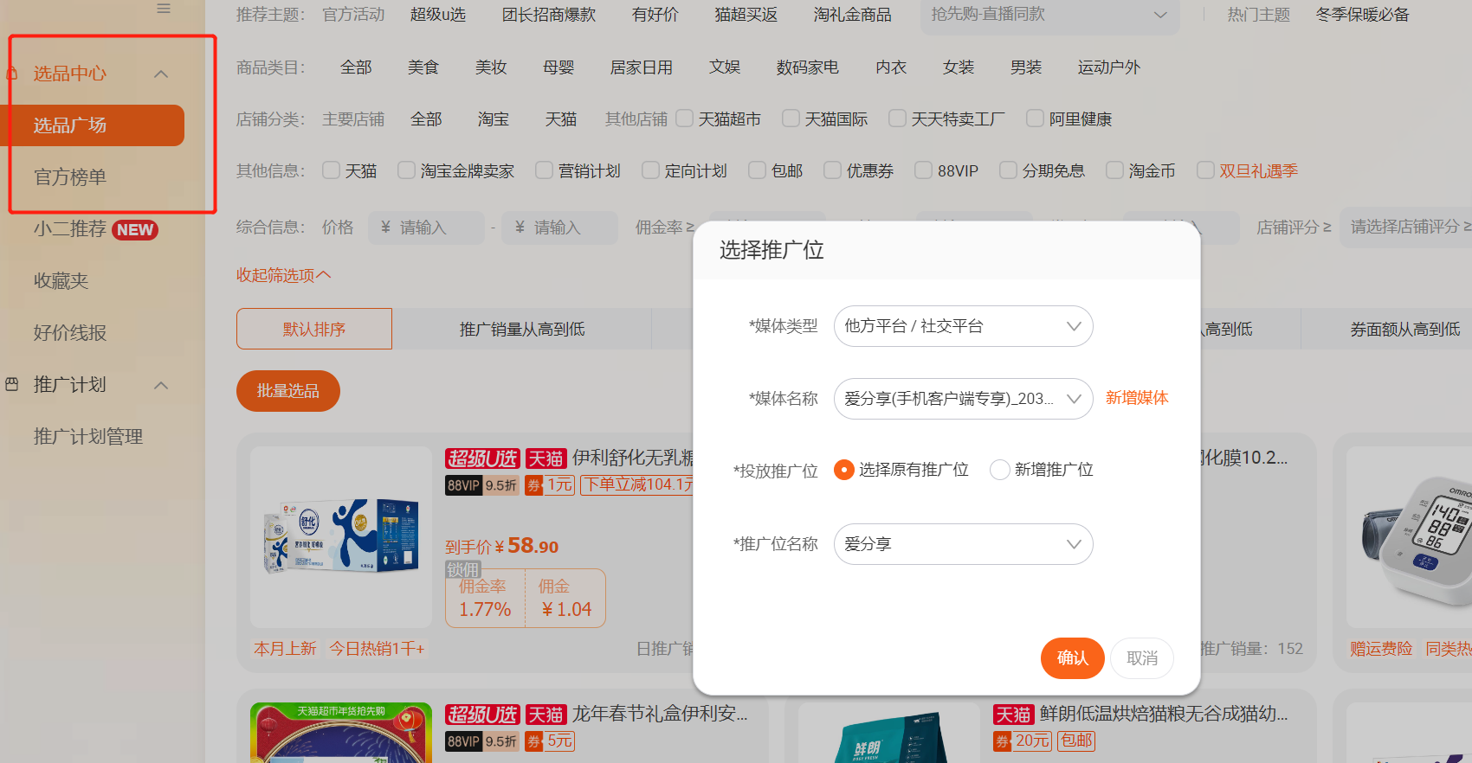
Task: Collapse the 选品中心 sidebar section
Action: click(161, 74)
